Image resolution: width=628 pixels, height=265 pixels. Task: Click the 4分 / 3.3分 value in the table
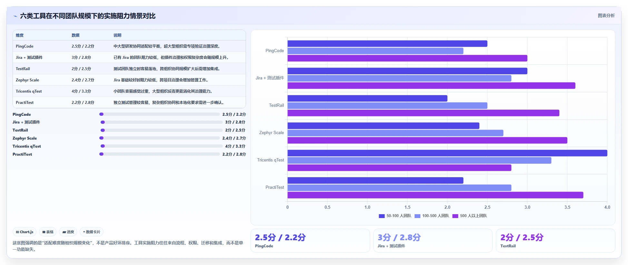pos(81,91)
